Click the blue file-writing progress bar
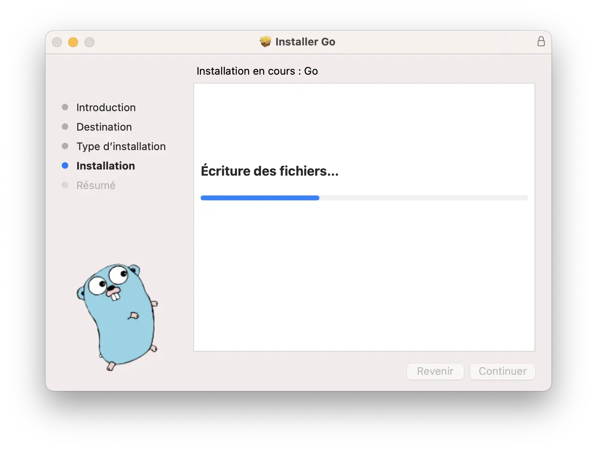 pyautogui.click(x=364, y=198)
